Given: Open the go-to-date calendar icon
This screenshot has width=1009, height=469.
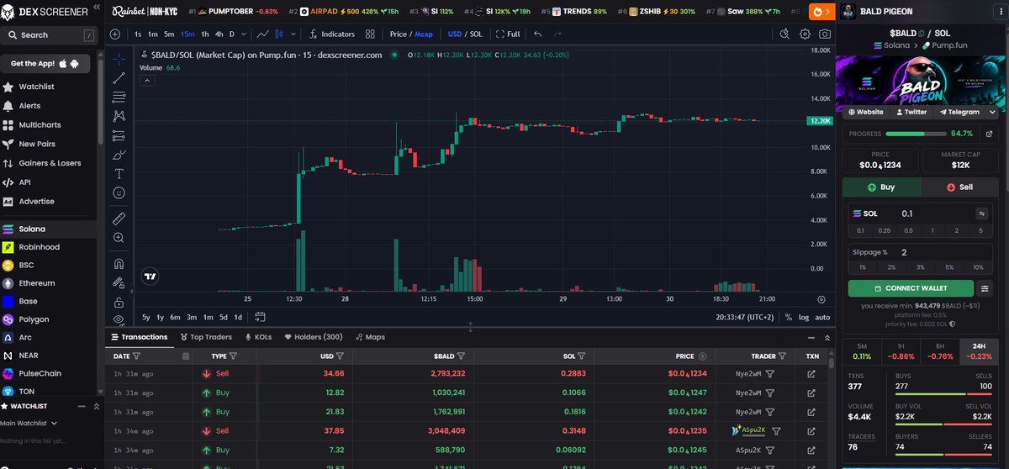Looking at the screenshot, I should coord(261,317).
